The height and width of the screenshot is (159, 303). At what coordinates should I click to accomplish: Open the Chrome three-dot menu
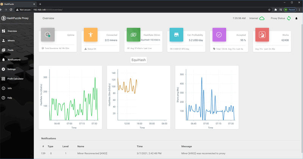coord(300,10)
